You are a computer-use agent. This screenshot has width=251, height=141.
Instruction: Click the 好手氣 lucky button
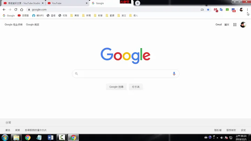point(136,87)
